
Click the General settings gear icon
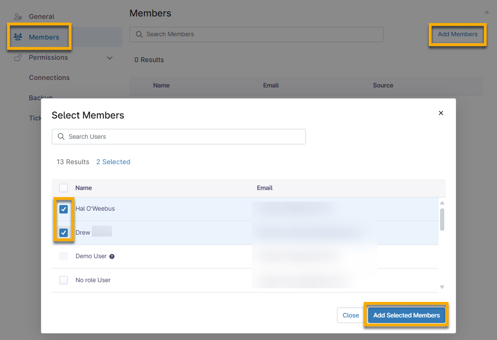tap(18, 16)
